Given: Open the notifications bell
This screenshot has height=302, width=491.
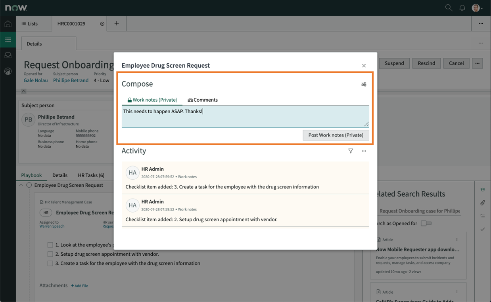Looking at the screenshot, I should 462,8.
